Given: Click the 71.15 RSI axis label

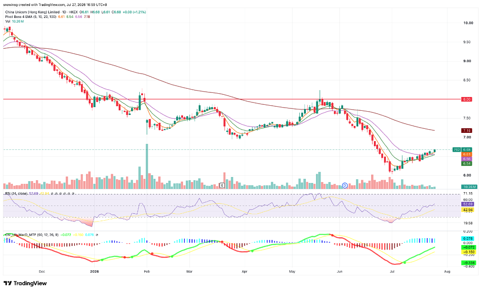Looking at the screenshot, I should tap(468, 194).
